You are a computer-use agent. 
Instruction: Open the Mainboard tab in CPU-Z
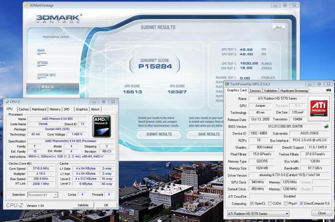39,109
